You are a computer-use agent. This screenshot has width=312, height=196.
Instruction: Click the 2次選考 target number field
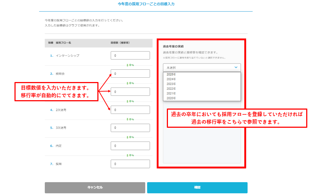pyautogui.click(x=130, y=110)
